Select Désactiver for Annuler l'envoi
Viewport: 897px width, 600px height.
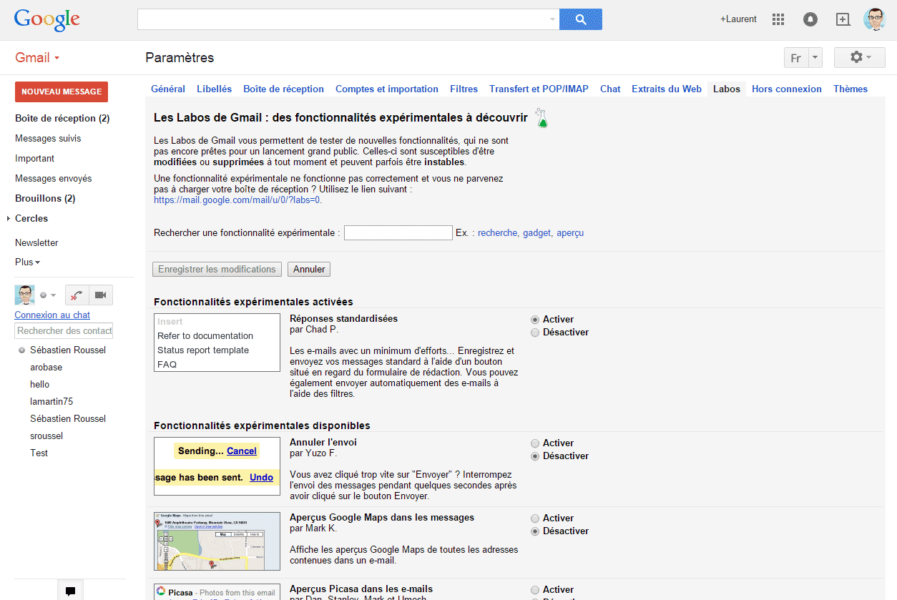tap(535, 456)
